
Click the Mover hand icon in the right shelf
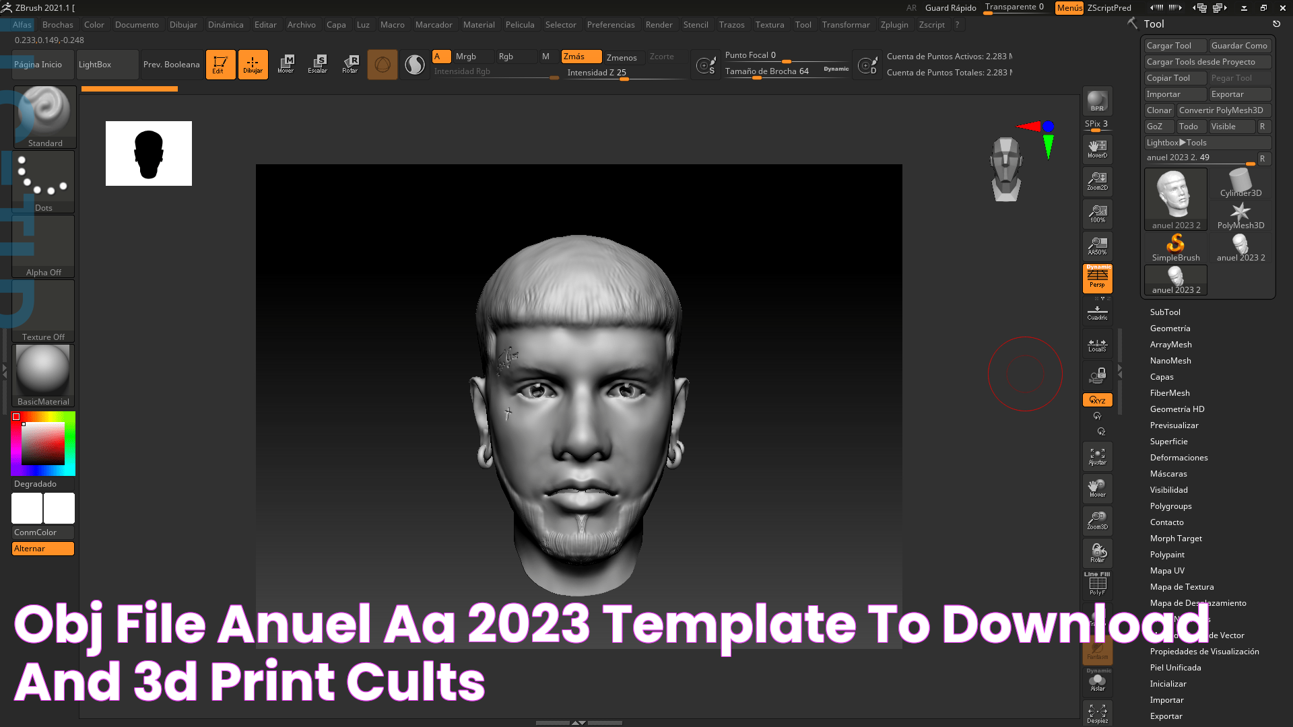click(1098, 489)
